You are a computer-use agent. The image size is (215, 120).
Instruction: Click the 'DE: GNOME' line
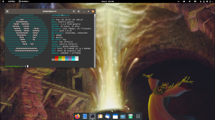tap(57, 35)
